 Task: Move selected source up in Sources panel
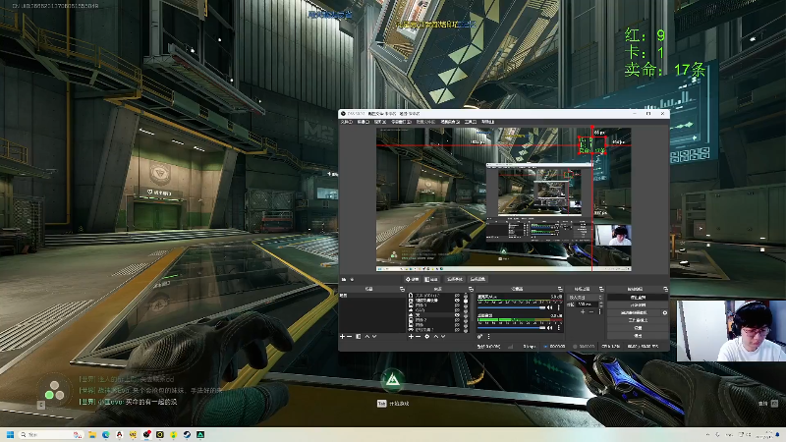(436, 337)
